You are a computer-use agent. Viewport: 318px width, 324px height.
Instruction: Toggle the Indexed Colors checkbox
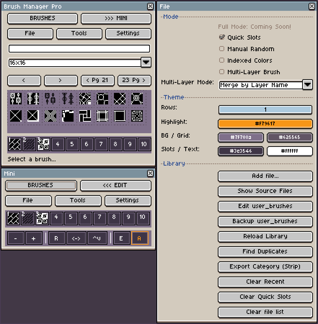click(x=222, y=60)
